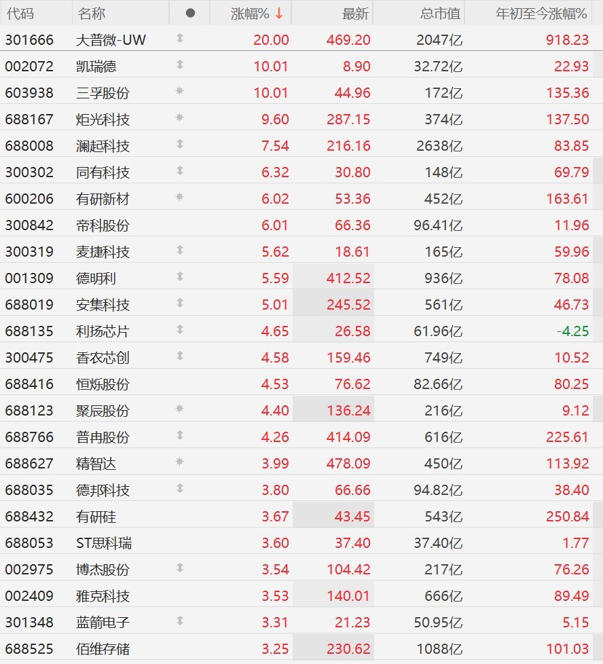This screenshot has width=603, height=664.
Task: Select stock code 600206
Action: (x=29, y=199)
